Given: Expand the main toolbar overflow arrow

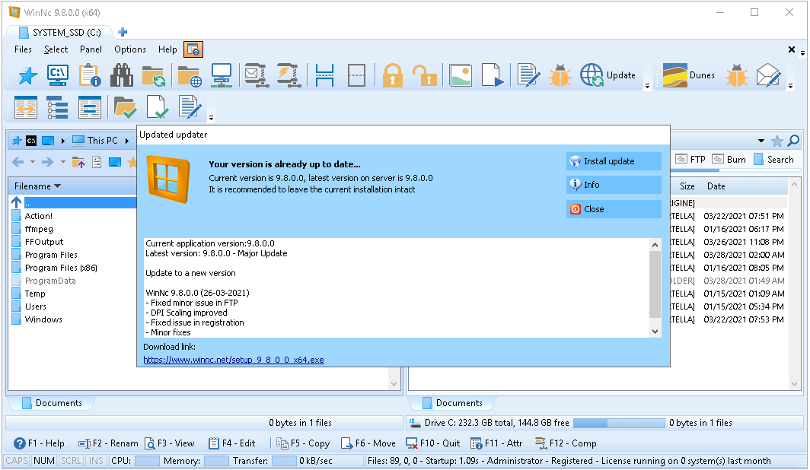Looking at the screenshot, I should (x=647, y=86).
